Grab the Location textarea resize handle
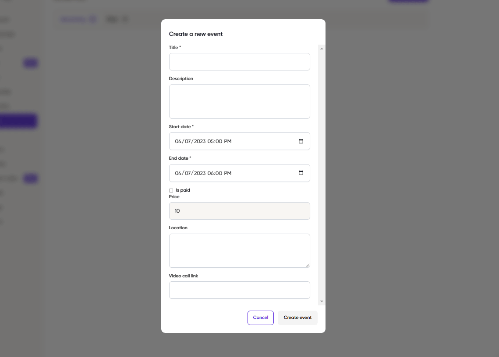The width and height of the screenshot is (499, 357). [x=308, y=265]
